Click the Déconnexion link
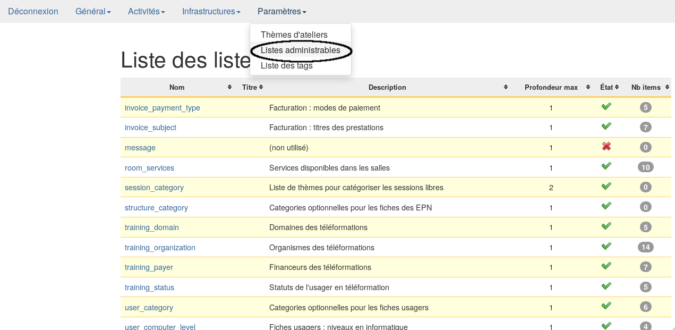 point(33,11)
